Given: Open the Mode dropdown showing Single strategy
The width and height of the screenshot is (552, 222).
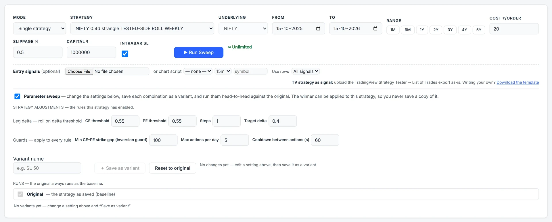Looking at the screenshot, I should click(39, 28).
